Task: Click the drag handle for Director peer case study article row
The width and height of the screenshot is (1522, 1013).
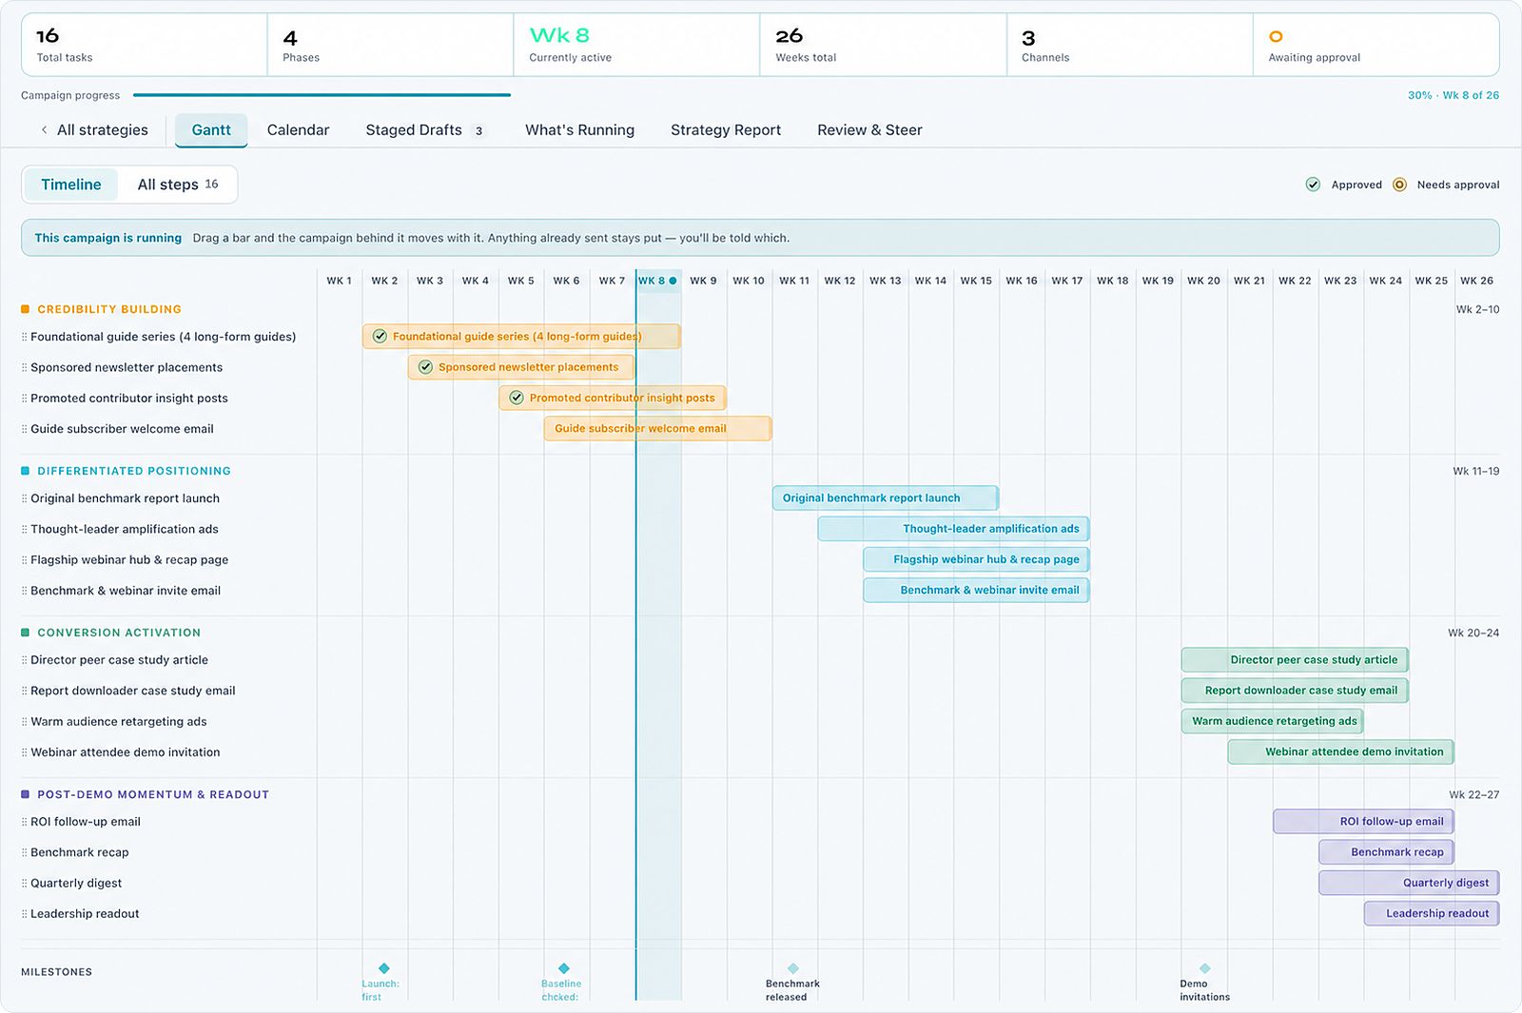Action: pos(24,660)
